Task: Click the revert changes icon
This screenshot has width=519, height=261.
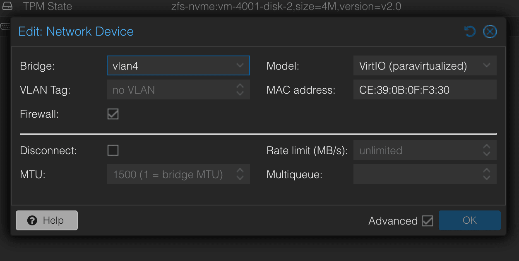Action: click(470, 31)
